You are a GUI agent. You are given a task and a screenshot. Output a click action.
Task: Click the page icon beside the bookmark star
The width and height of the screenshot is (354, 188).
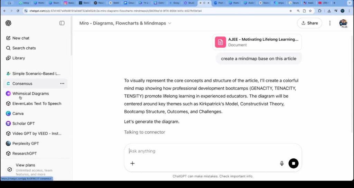[304, 11]
